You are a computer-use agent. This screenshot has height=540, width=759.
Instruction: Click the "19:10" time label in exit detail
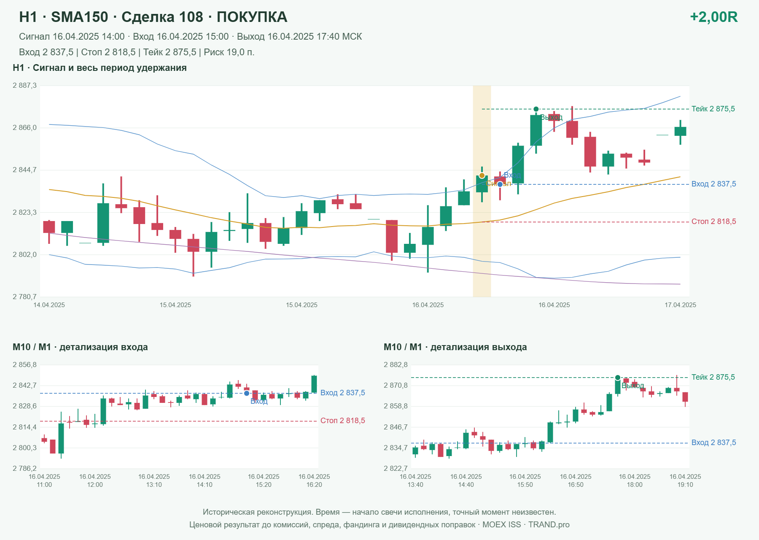[685, 485]
